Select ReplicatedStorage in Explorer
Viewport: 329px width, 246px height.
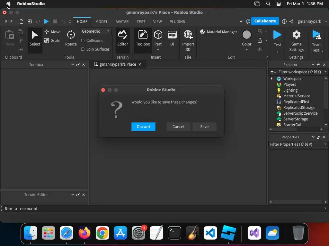pos(299,108)
